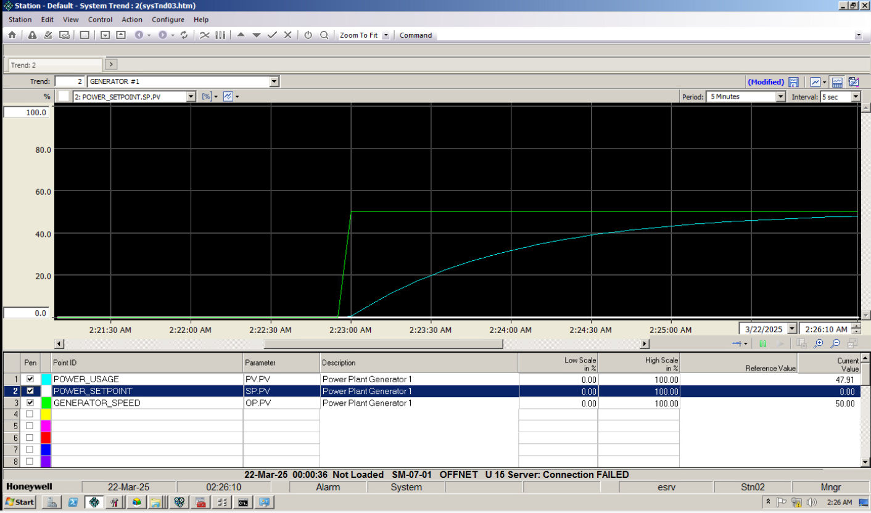Expand the command line dropdown arrow
Screen dimensions: 871x513
tap(859, 36)
